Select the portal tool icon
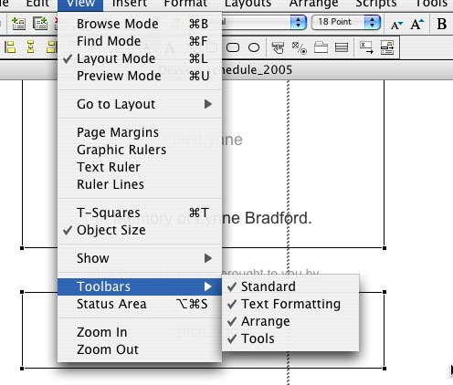This screenshot has width=453, height=385. 342,47
